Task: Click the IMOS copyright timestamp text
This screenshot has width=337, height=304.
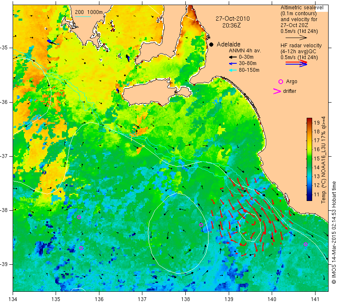Action: point(334,232)
